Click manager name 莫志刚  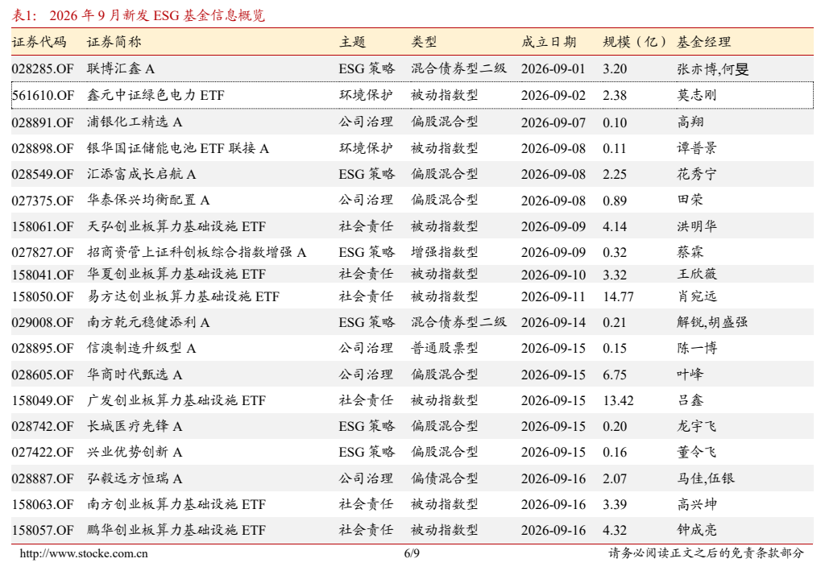point(697,95)
